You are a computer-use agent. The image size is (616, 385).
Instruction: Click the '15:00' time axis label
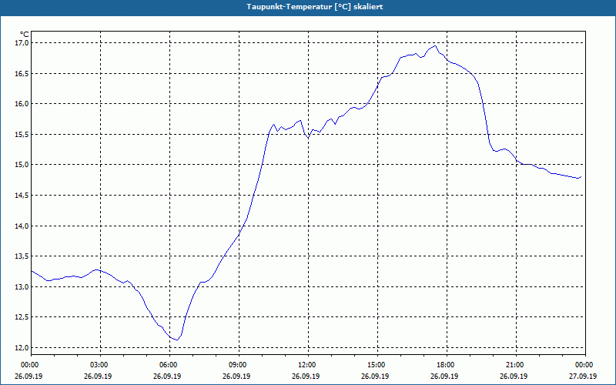(x=377, y=365)
